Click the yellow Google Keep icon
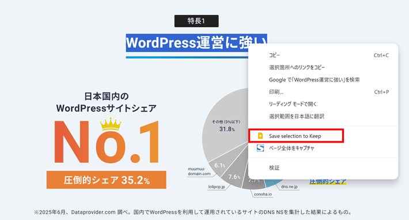Viewport: 409px width, 220px height. pyautogui.click(x=260, y=136)
